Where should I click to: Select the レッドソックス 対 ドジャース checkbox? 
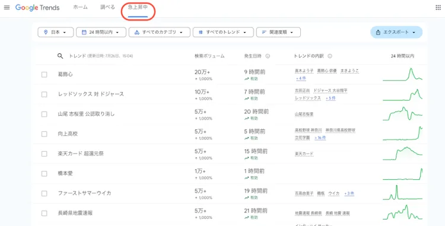tap(44, 94)
